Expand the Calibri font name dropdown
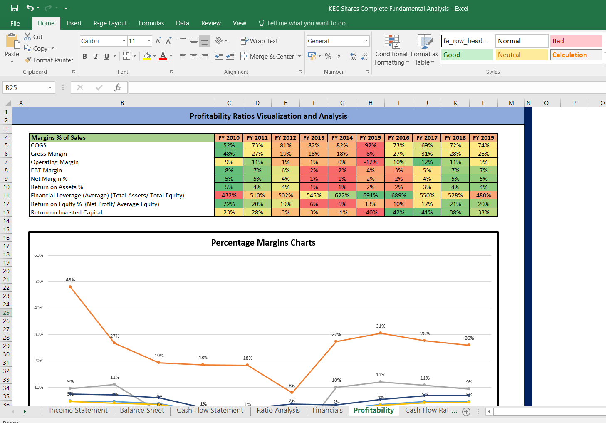 (x=124, y=41)
